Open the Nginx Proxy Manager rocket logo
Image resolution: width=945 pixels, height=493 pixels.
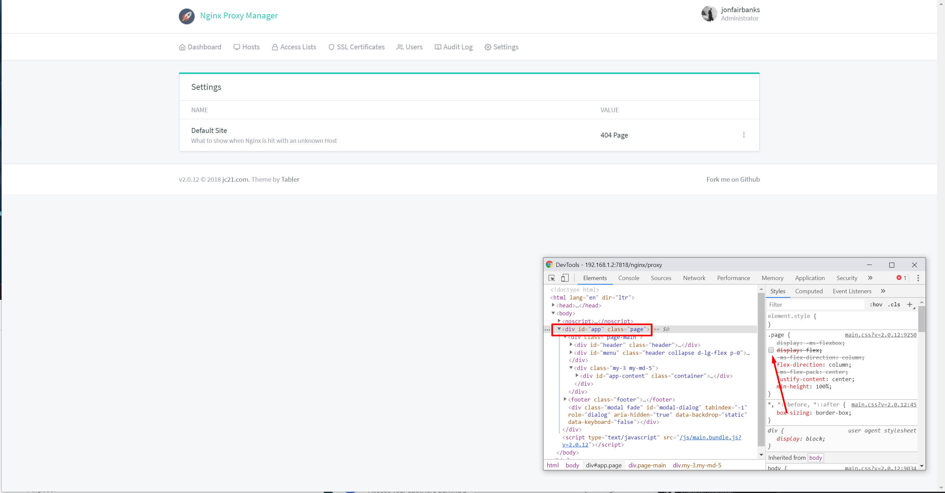point(187,16)
